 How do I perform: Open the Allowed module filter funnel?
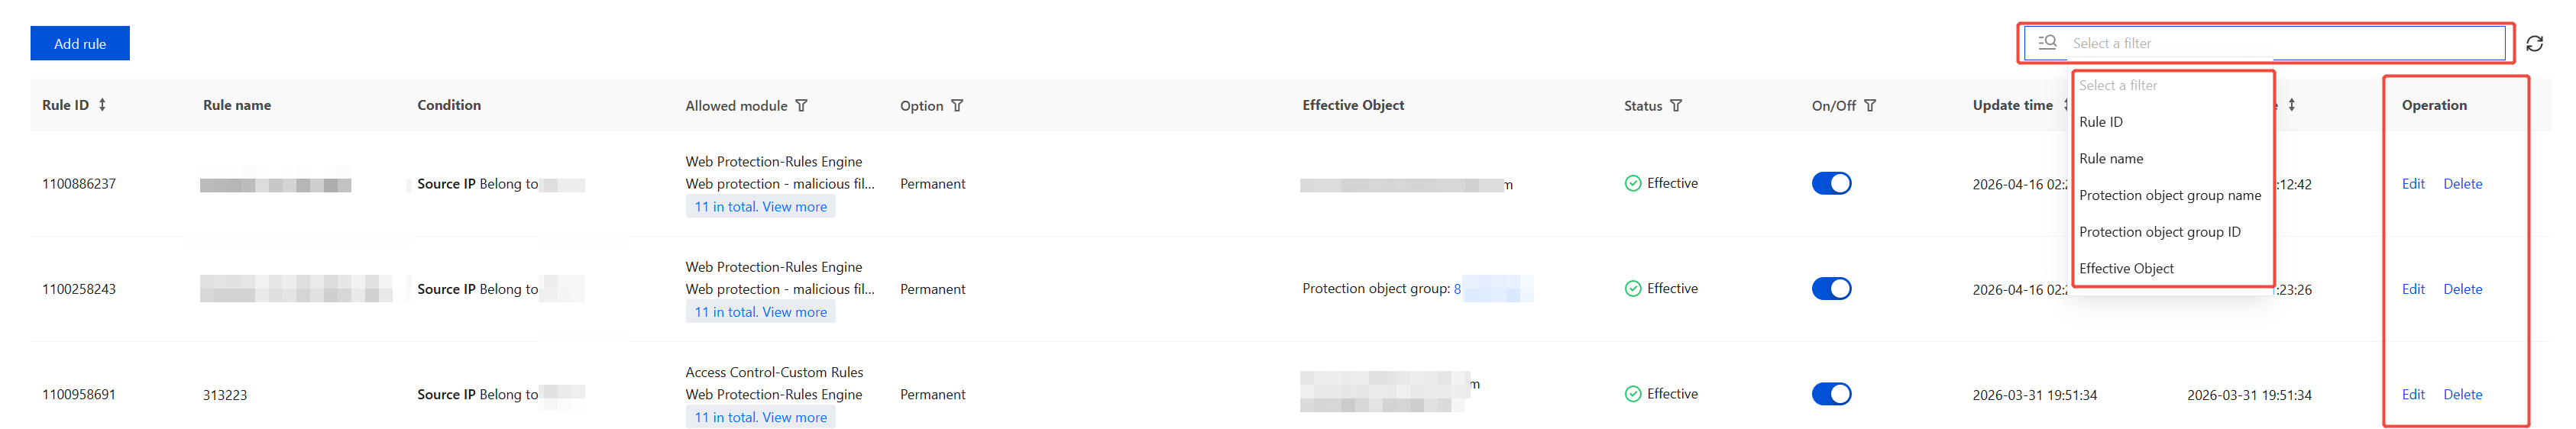pos(801,106)
